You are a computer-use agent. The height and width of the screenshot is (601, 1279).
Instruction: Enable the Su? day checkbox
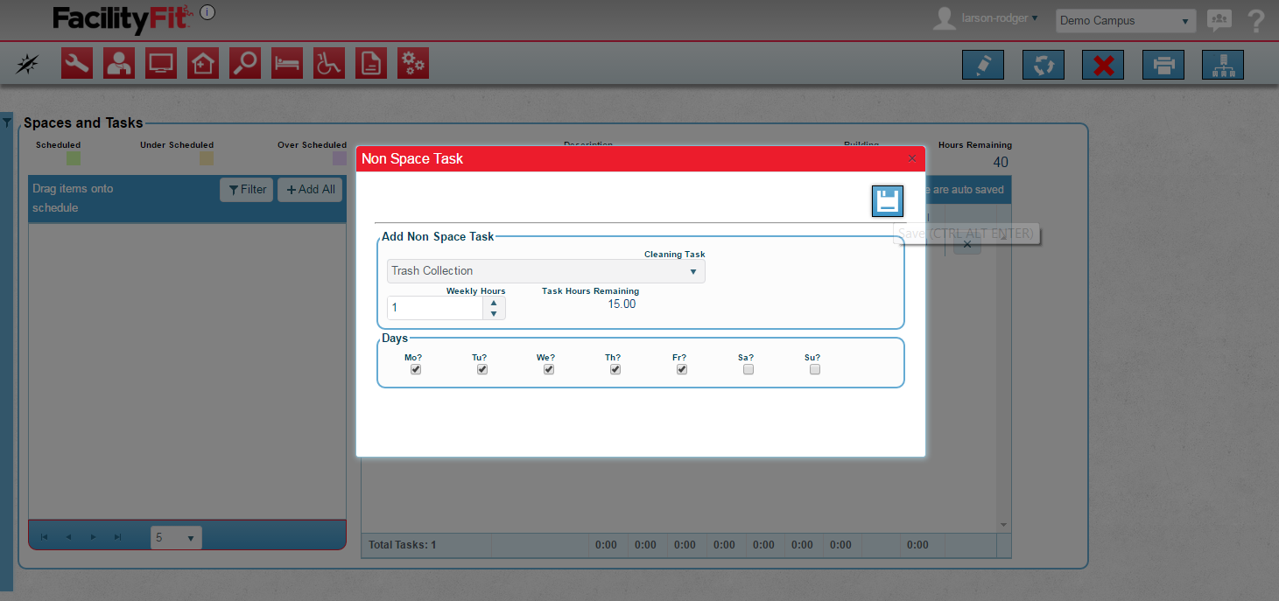coord(815,369)
